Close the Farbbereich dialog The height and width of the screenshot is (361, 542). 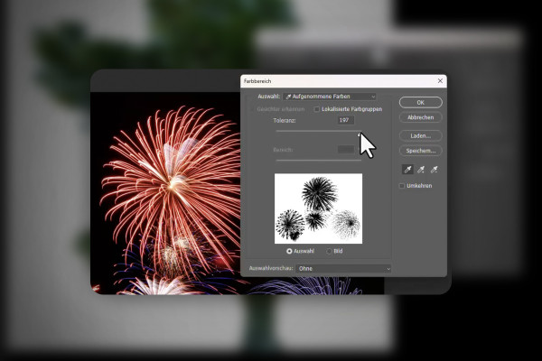[x=440, y=81]
